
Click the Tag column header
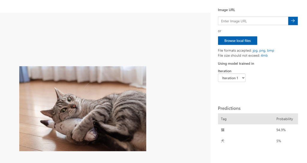pos(224,119)
